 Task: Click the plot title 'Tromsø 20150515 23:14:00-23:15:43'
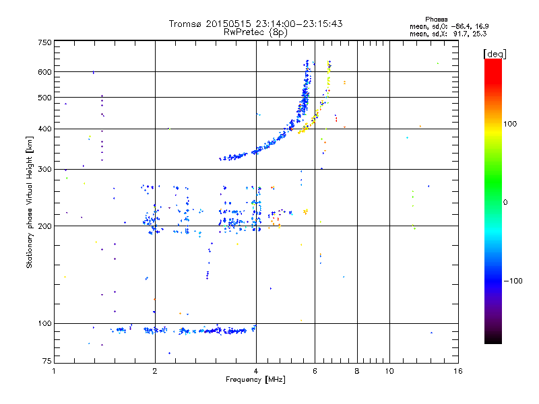pyautogui.click(x=255, y=24)
